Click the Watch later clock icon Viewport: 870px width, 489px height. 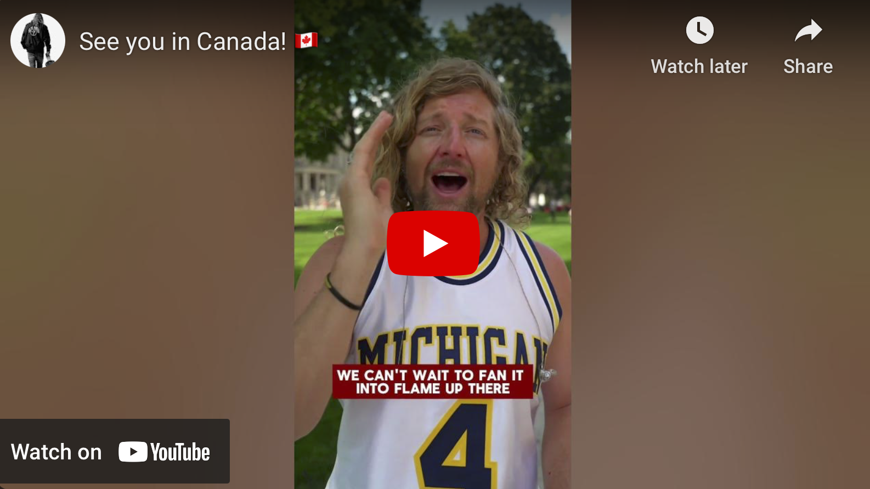(x=699, y=30)
